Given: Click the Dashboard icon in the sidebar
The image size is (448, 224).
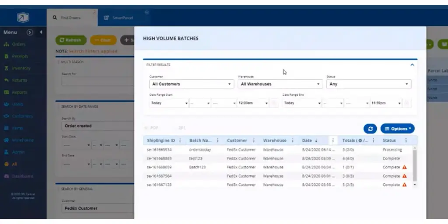Looking at the screenshot, I should (6, 176).
